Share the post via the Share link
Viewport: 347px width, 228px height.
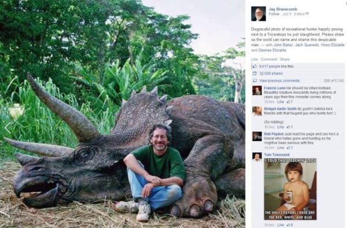click(x=285, y=60)
